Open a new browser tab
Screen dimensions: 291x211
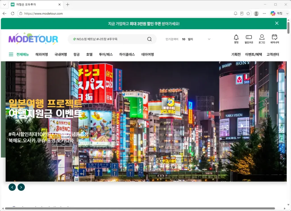68,5
